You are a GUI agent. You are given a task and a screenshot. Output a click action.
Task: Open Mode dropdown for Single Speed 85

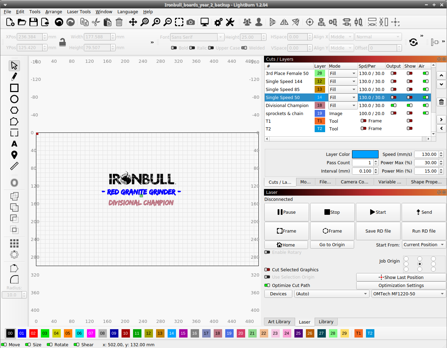[343, 89]
